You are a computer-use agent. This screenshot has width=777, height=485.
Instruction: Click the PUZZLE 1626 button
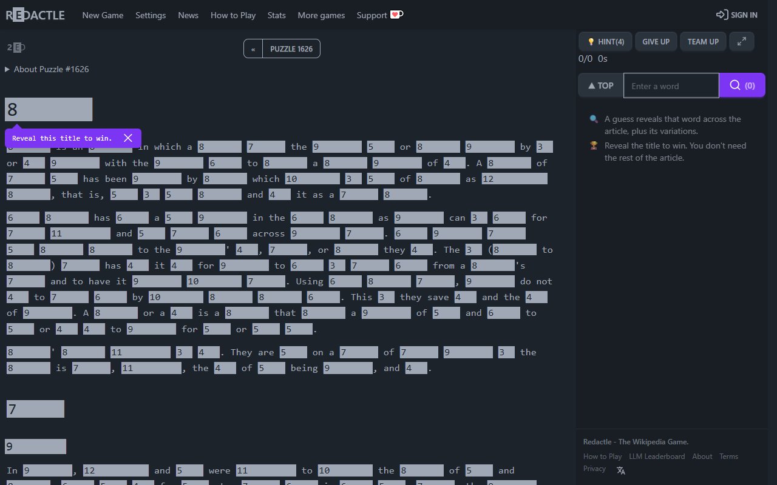tap(291, 48)
